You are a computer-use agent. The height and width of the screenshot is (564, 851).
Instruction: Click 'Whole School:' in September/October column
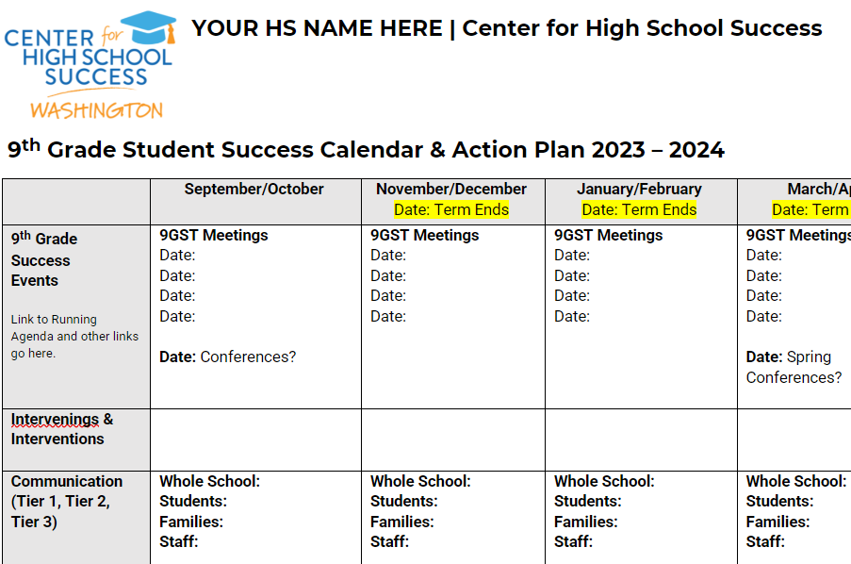click(209, 481)
